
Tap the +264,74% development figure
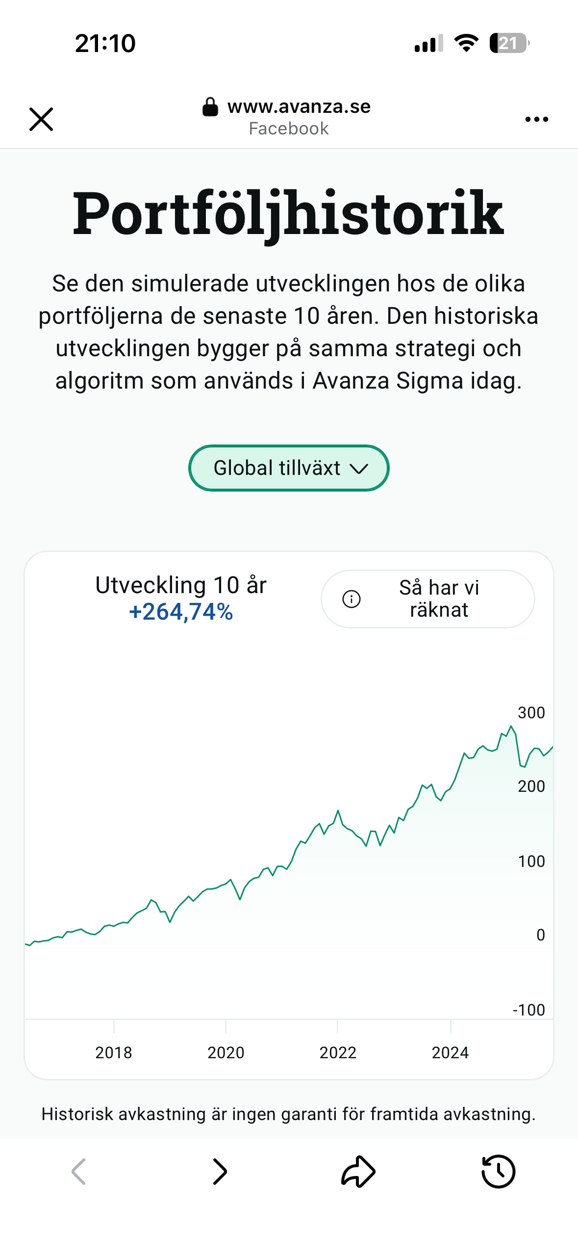pyautogui.click(x=181, y=612)
